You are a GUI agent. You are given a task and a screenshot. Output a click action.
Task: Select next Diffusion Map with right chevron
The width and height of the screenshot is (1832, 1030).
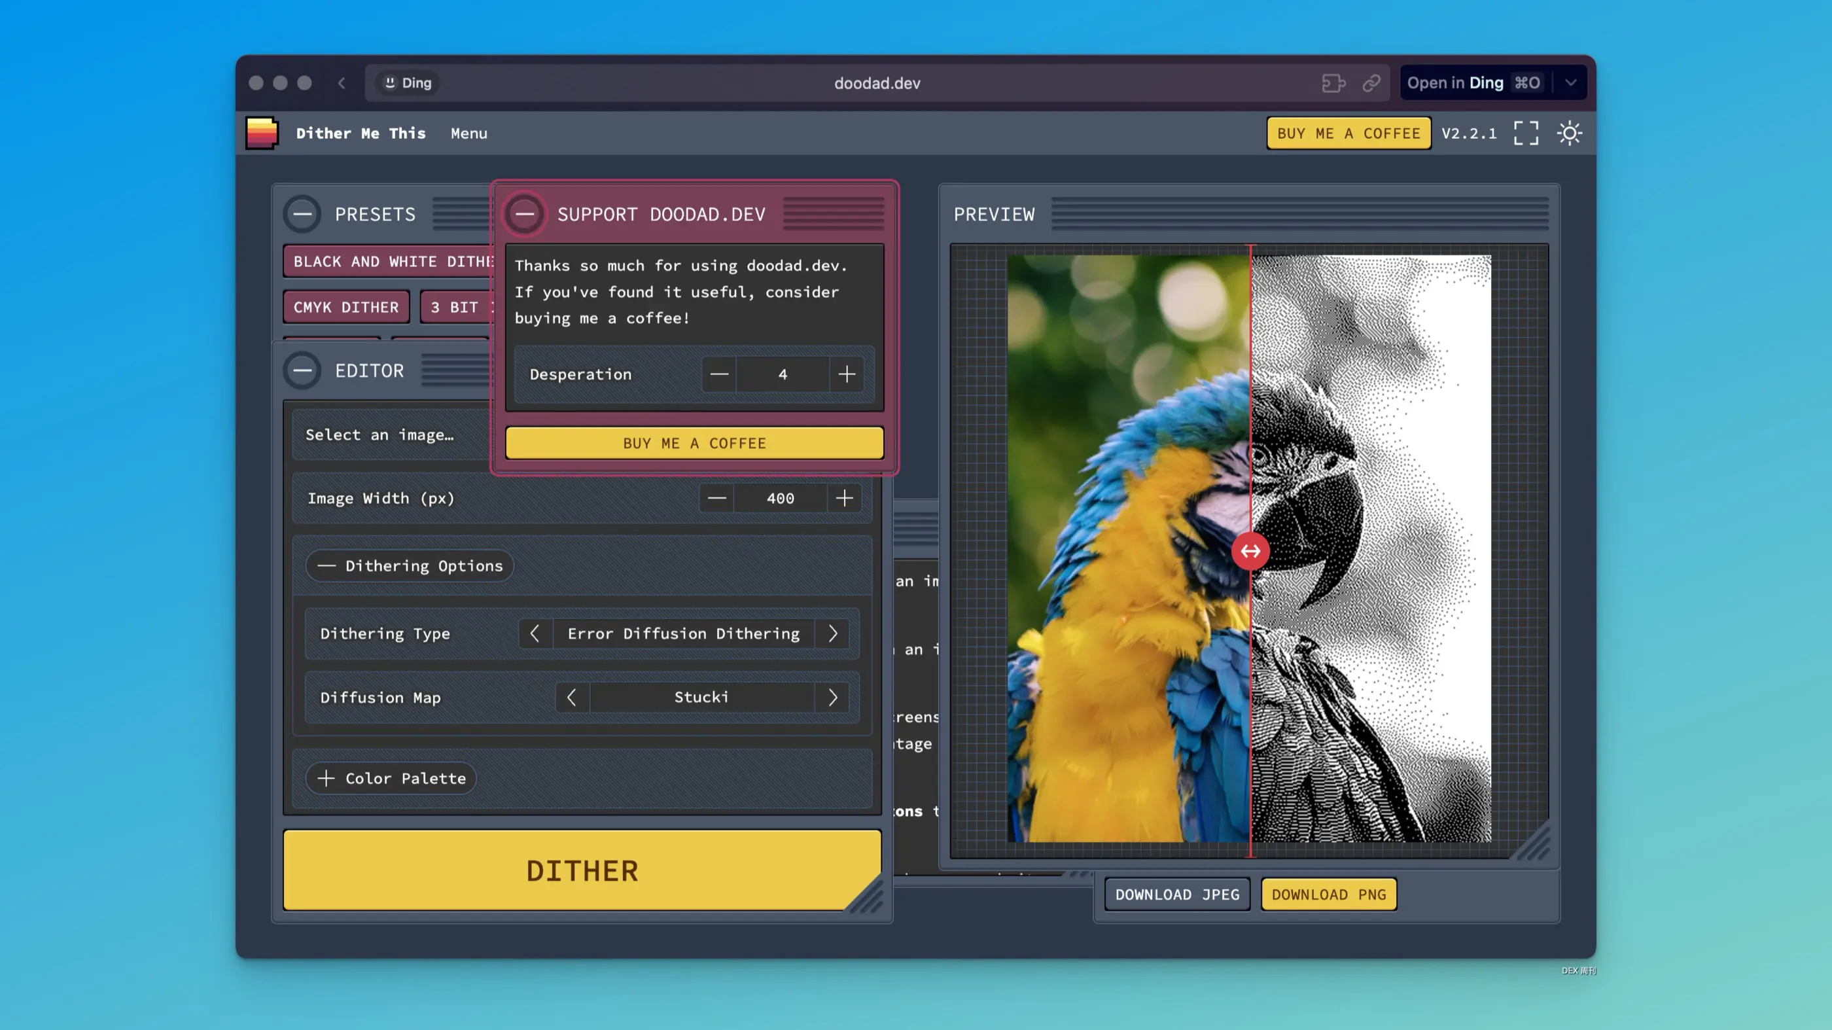tap(833, 697)
